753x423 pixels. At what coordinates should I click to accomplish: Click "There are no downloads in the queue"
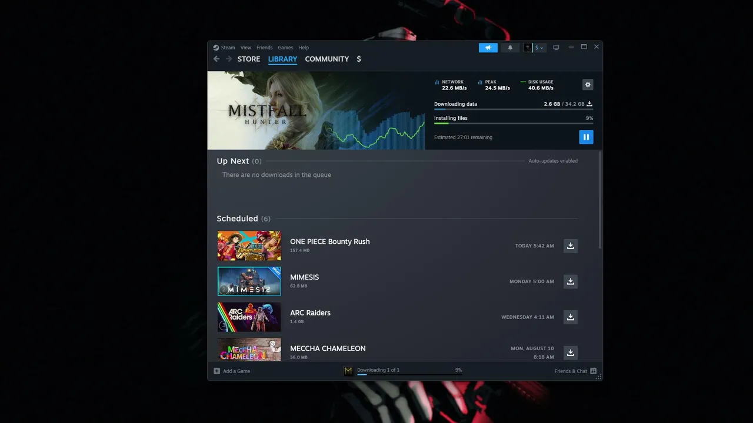click(276, 175)
